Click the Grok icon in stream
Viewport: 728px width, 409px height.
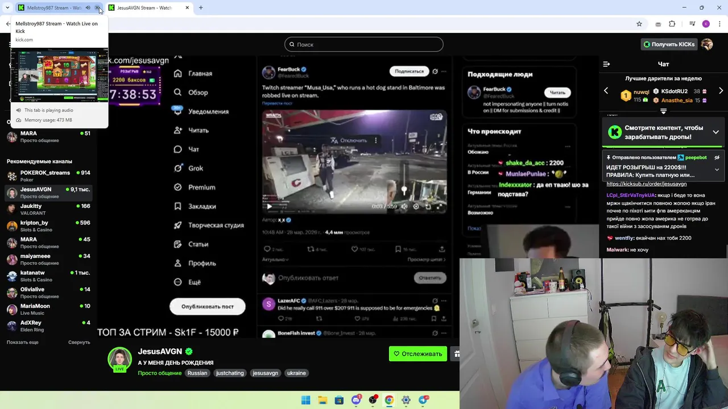[177, 168]
